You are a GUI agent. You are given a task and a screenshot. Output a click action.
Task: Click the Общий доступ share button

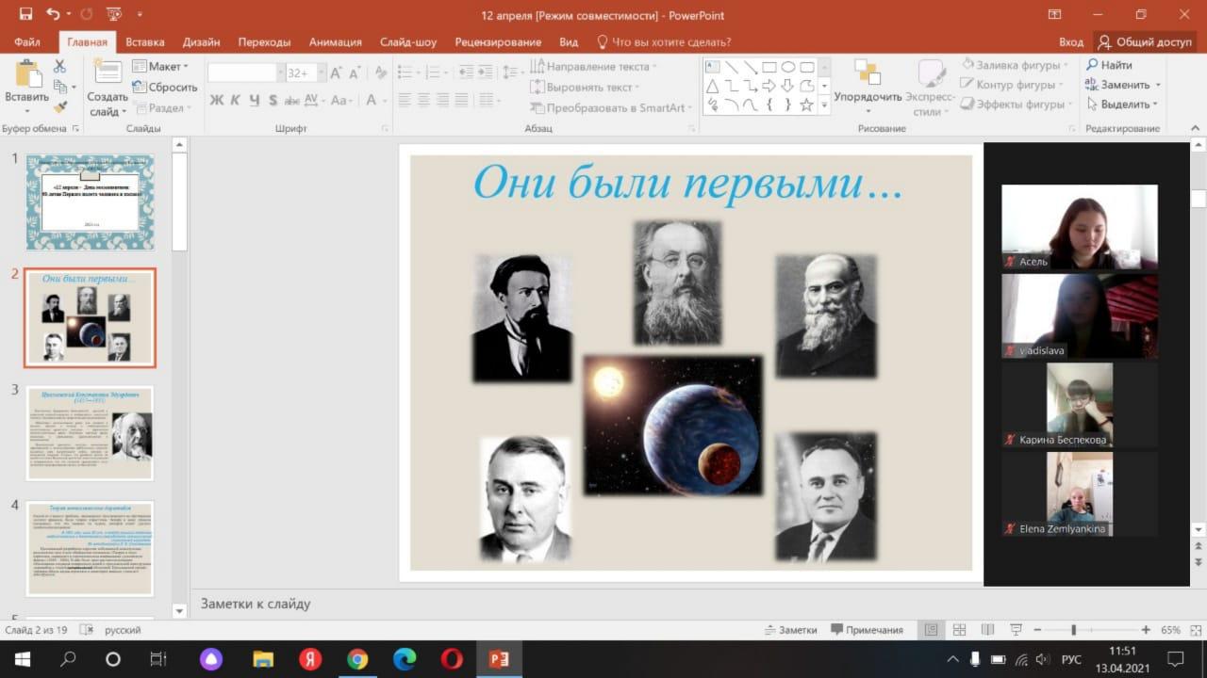coord(1145,42)
